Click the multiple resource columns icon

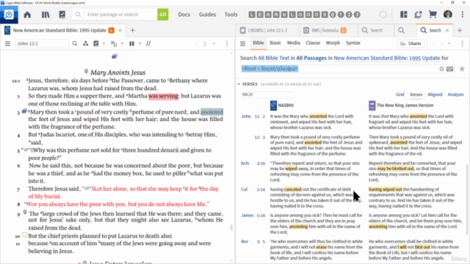pos(131,44)
